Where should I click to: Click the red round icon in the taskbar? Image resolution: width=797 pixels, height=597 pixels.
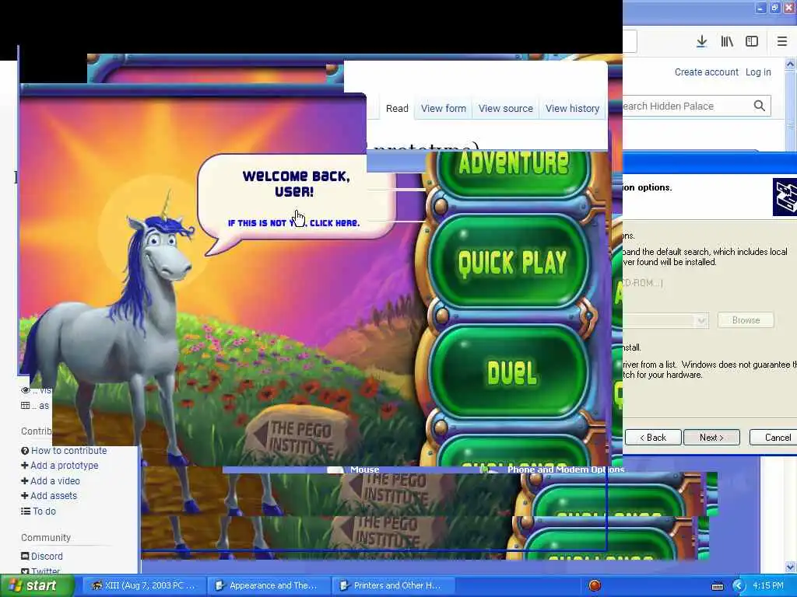tap(594, 585)
